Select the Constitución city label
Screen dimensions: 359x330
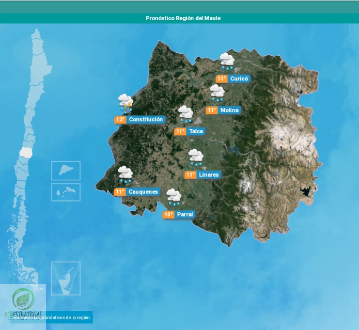[146, 120]
